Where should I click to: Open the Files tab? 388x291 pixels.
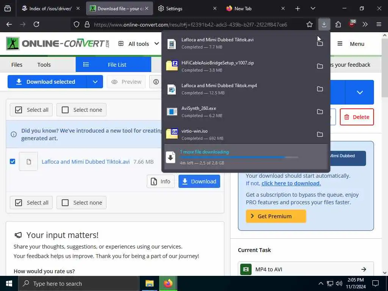(x=17, y=64)
